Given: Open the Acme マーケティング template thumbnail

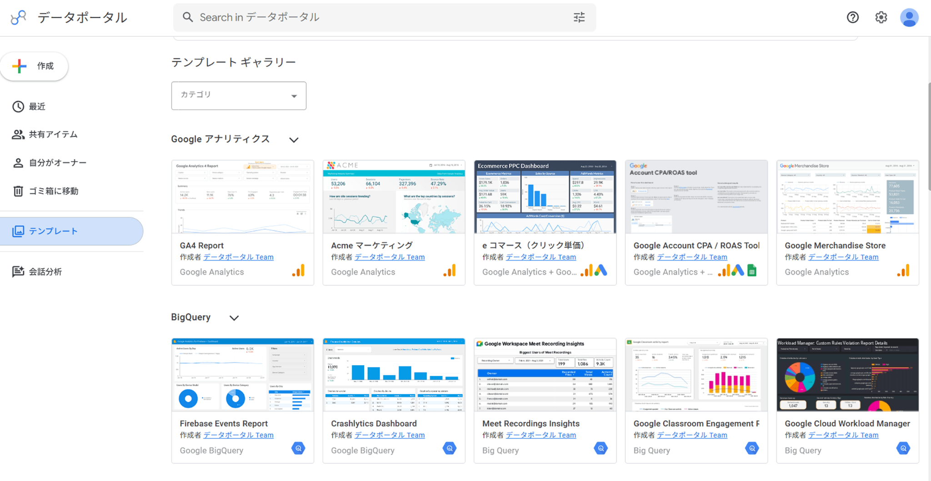Looking at the screenshot, I should coord(394,197).
